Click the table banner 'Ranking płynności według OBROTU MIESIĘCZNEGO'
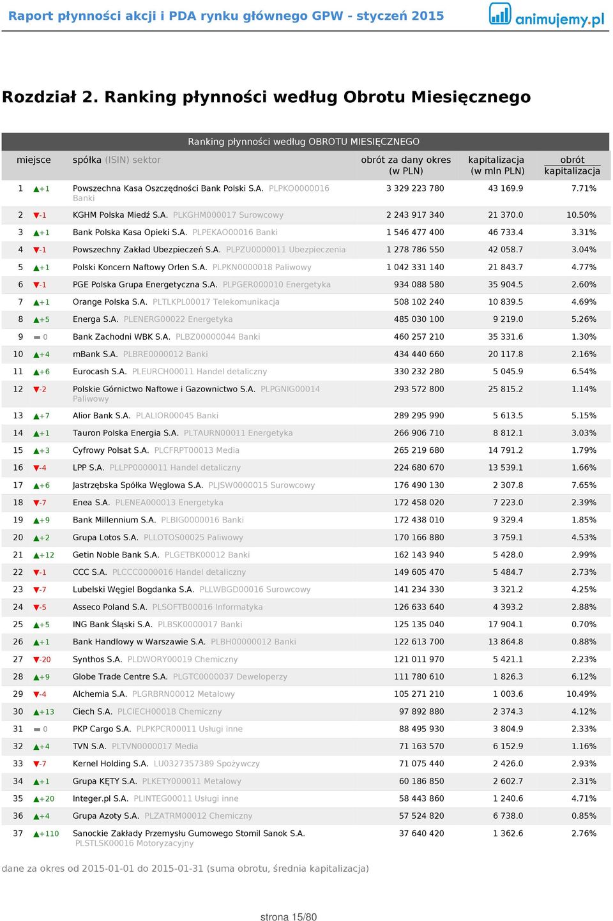The width and height of the screenshot is (613, 921). [304, 142]
